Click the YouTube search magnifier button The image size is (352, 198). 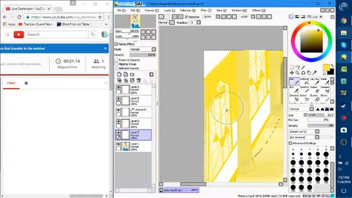pyautogui.click(x=92, y=35)
